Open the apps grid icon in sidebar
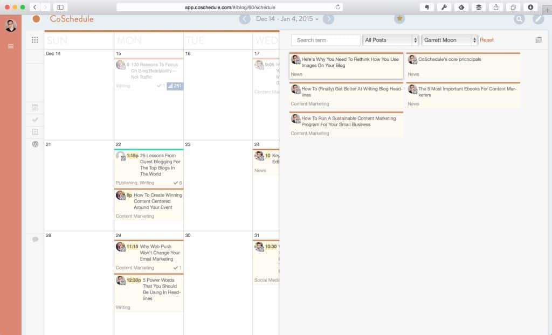 pyautogui.click(x=34, y=39)
